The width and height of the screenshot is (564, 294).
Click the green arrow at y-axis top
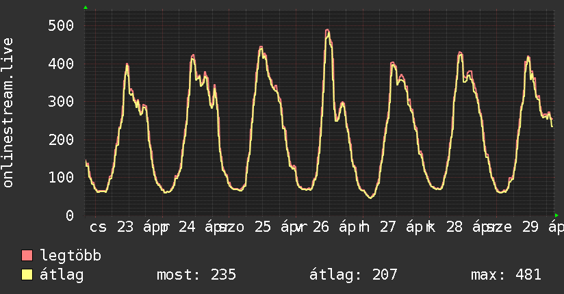[86, 8]
